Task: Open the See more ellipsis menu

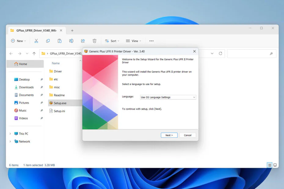Action: [x=151, y=41]
